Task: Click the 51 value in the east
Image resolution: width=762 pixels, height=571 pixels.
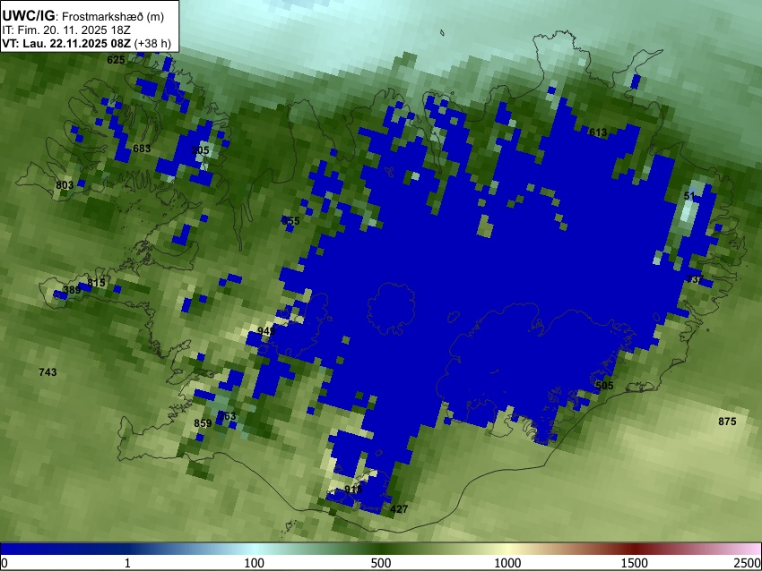Action: [x=689, y=196]
